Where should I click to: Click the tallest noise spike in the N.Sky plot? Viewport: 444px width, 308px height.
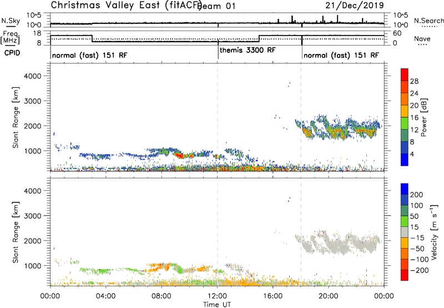pos(337,19)
